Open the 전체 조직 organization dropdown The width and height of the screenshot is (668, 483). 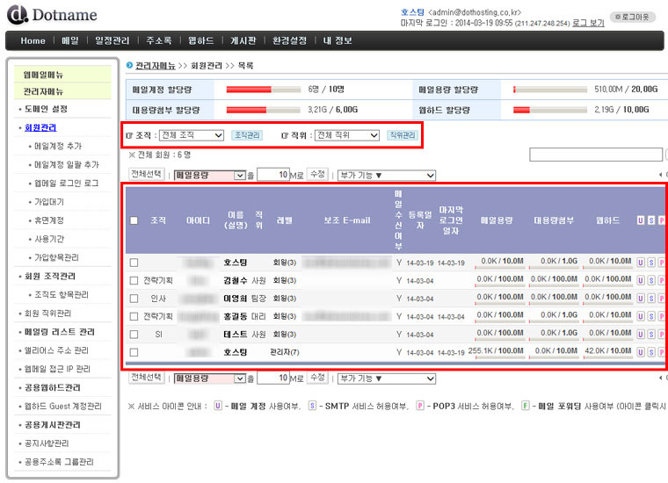pos(191,135)
